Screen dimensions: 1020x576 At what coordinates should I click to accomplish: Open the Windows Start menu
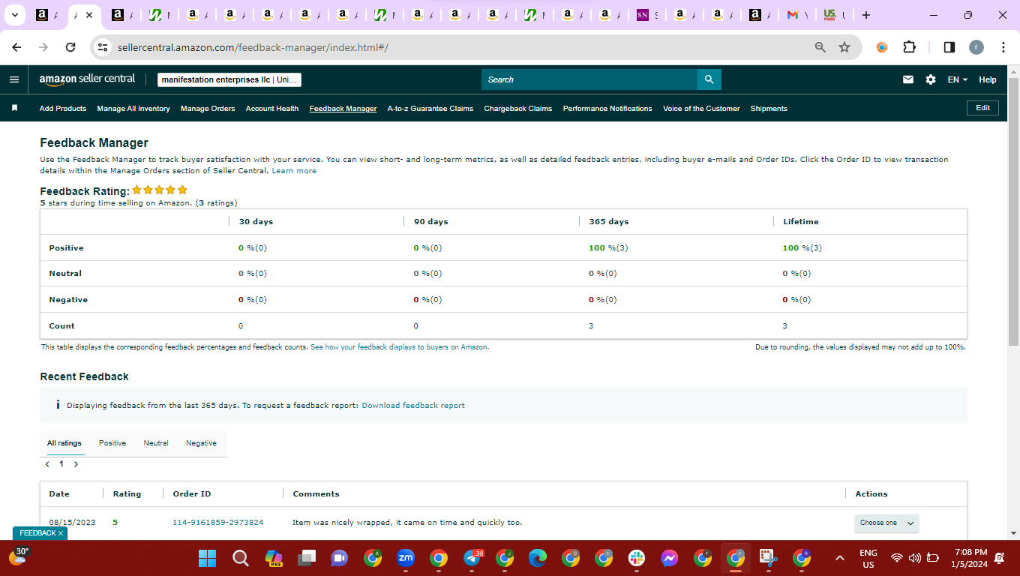click(x=207, y=558)
